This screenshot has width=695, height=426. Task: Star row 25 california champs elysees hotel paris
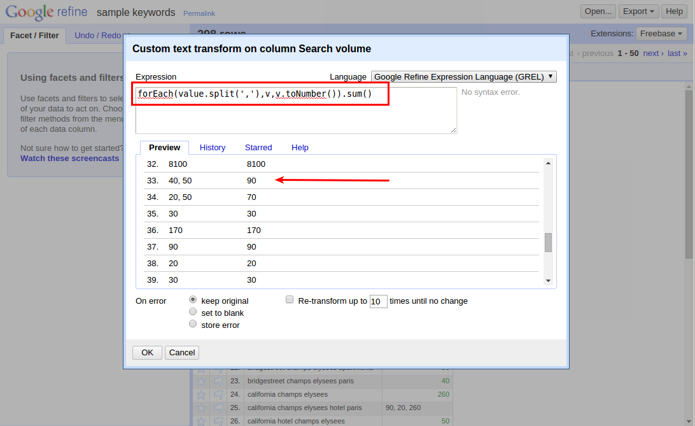(x=200, y=408)
